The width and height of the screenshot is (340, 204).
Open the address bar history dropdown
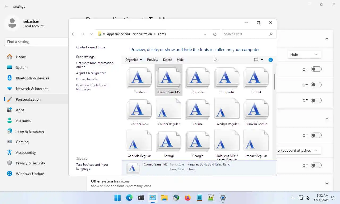[x=205, y=34]
